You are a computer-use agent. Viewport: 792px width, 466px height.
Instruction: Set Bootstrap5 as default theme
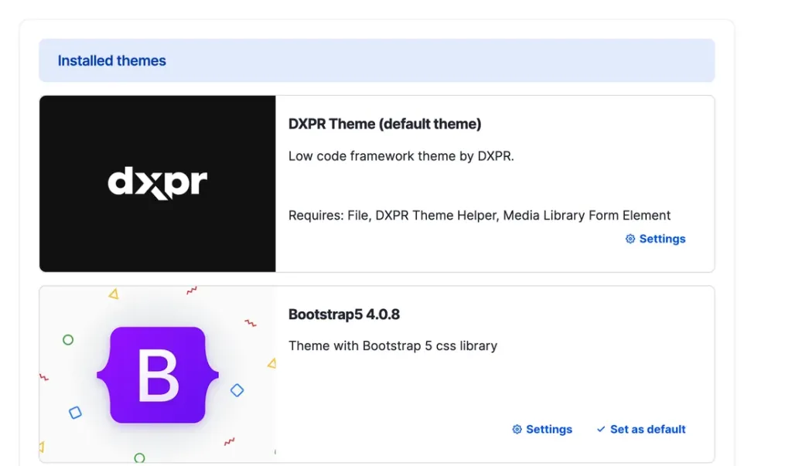coord(641,429)
